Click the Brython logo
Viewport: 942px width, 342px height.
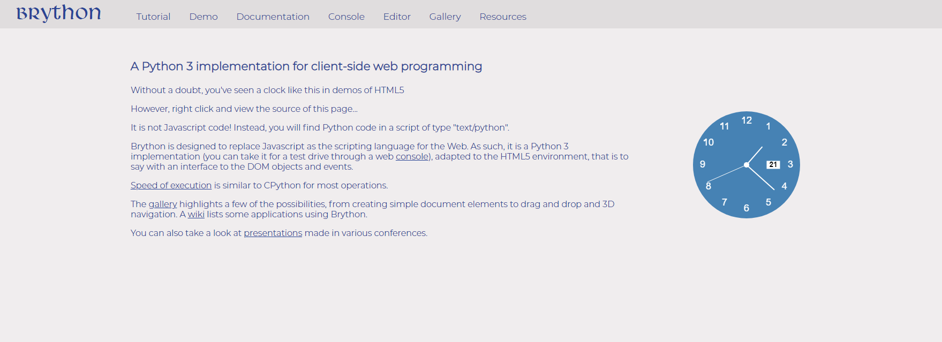click(58, 13)
